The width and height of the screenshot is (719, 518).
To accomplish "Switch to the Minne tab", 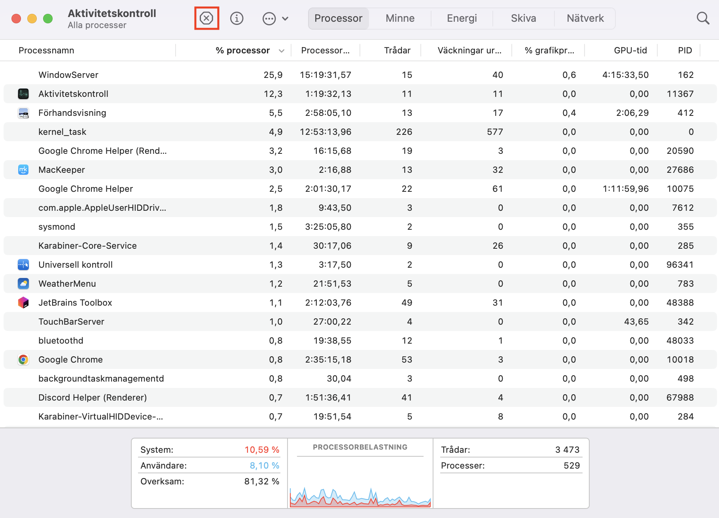I will click(400, 18).
